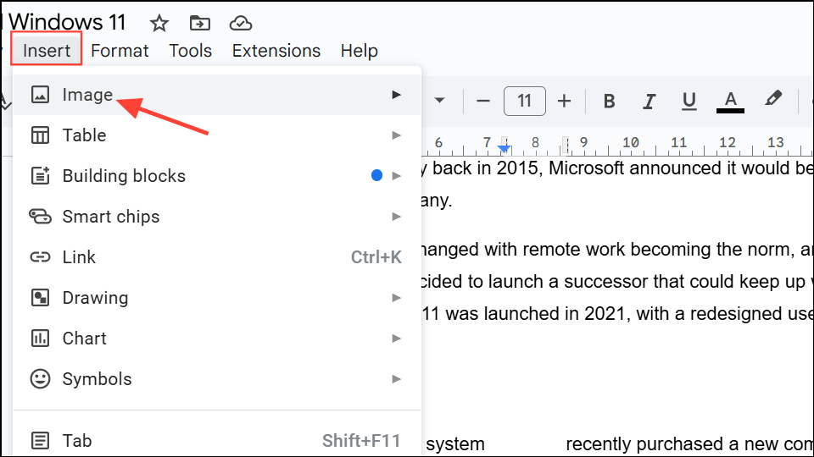
Task: Expand the Building blocks submenu arrow
Action: click(397, 176)
